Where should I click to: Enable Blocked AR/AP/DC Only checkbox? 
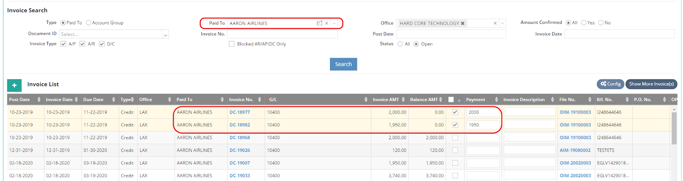231,44
